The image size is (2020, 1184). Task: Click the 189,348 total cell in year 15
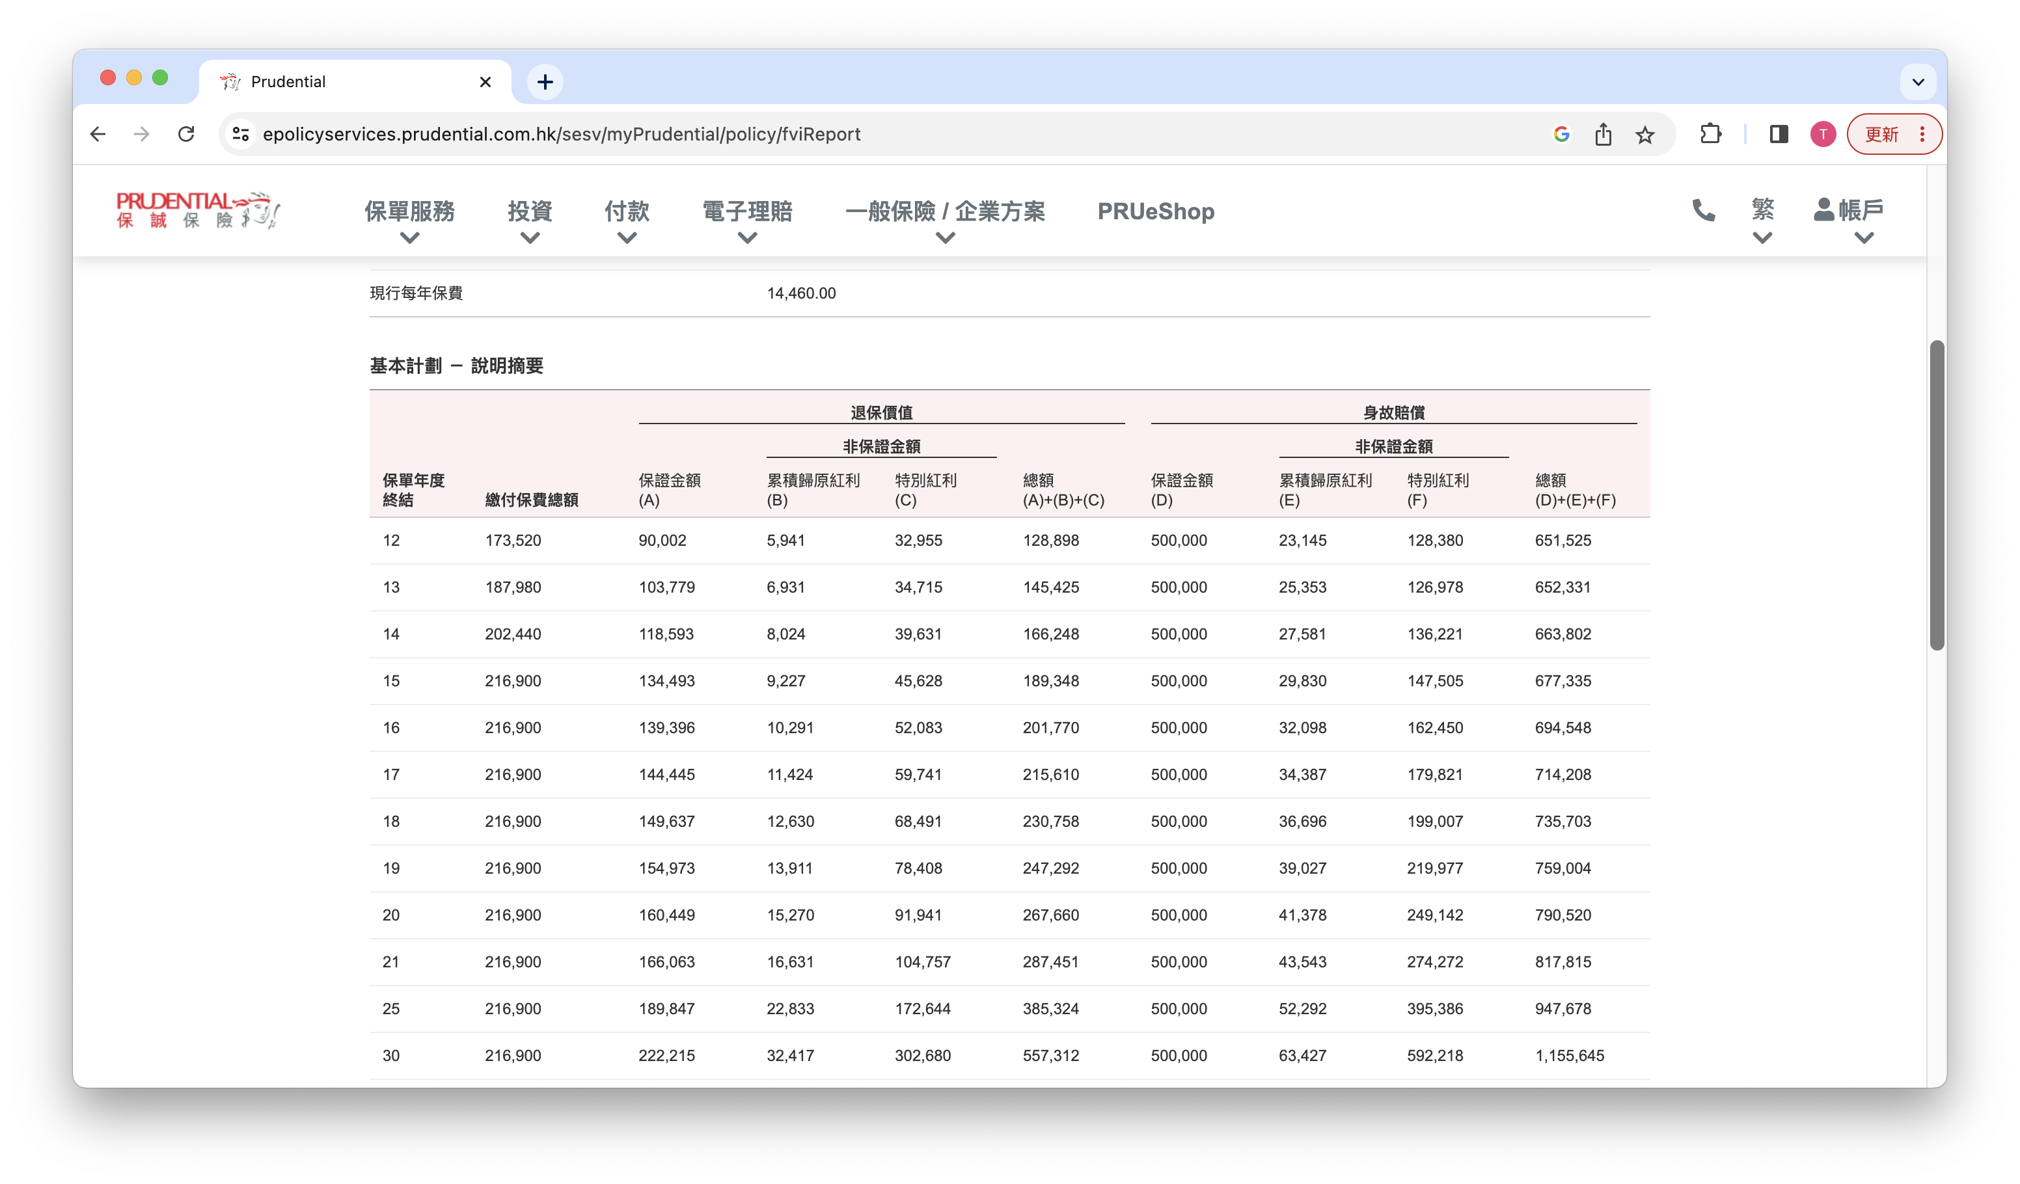1050,681
